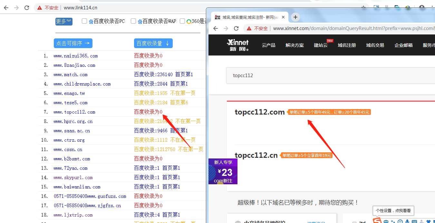
Task: Open 0571-85850408www.guofuzs.com link
Action: [x=90, y=196]
